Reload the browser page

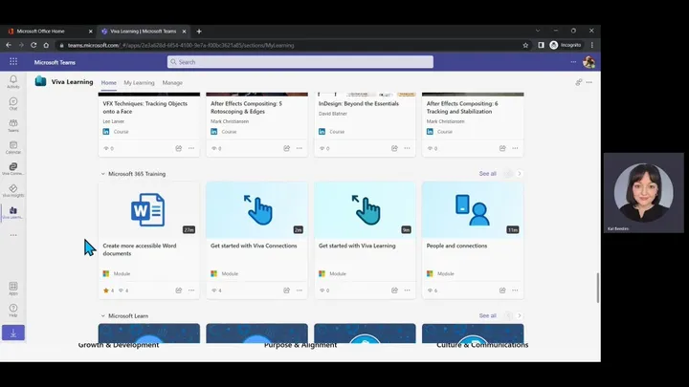point(33,45)
